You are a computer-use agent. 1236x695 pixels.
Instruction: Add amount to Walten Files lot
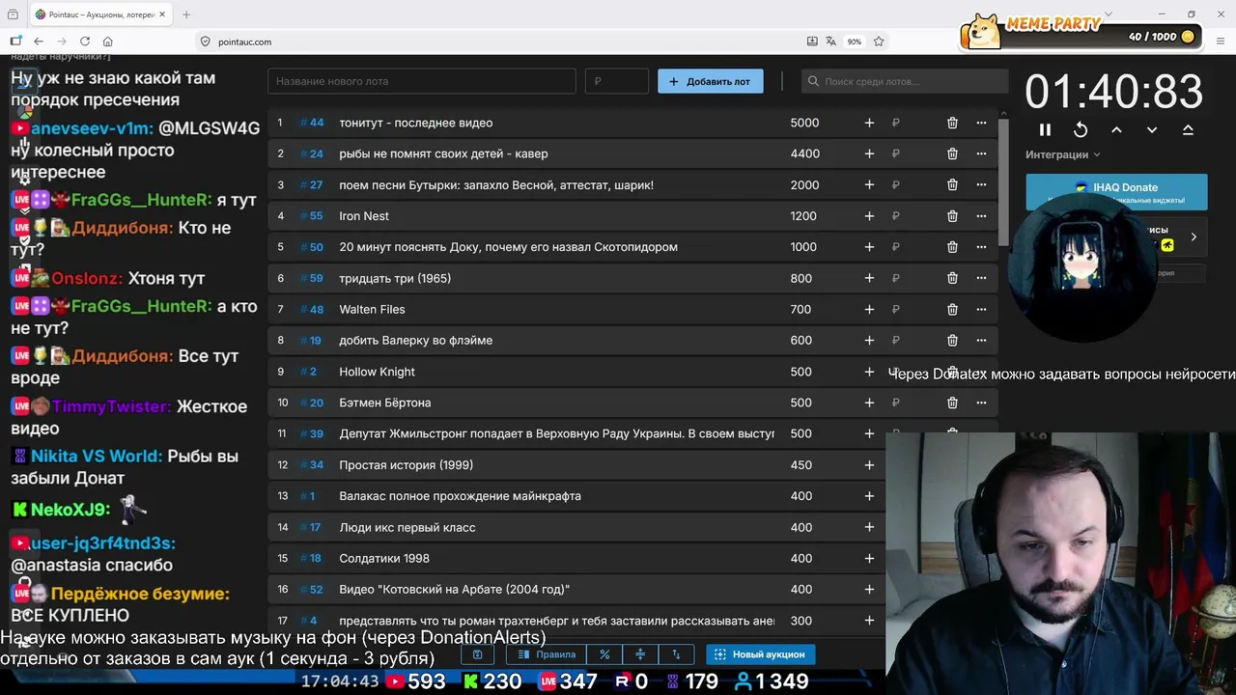pos(869,309)
